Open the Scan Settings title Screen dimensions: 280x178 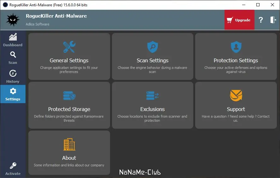[153, 61]
